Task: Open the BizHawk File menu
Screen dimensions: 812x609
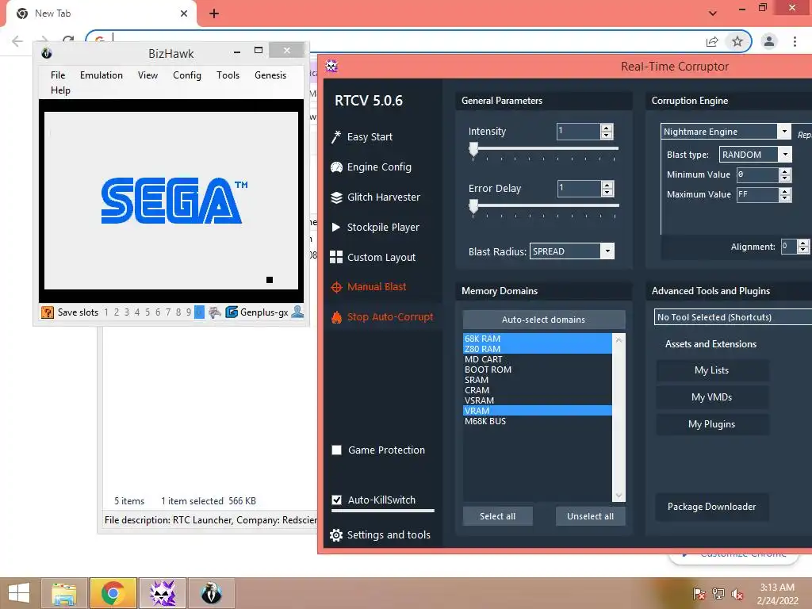Action: point(58,75)
